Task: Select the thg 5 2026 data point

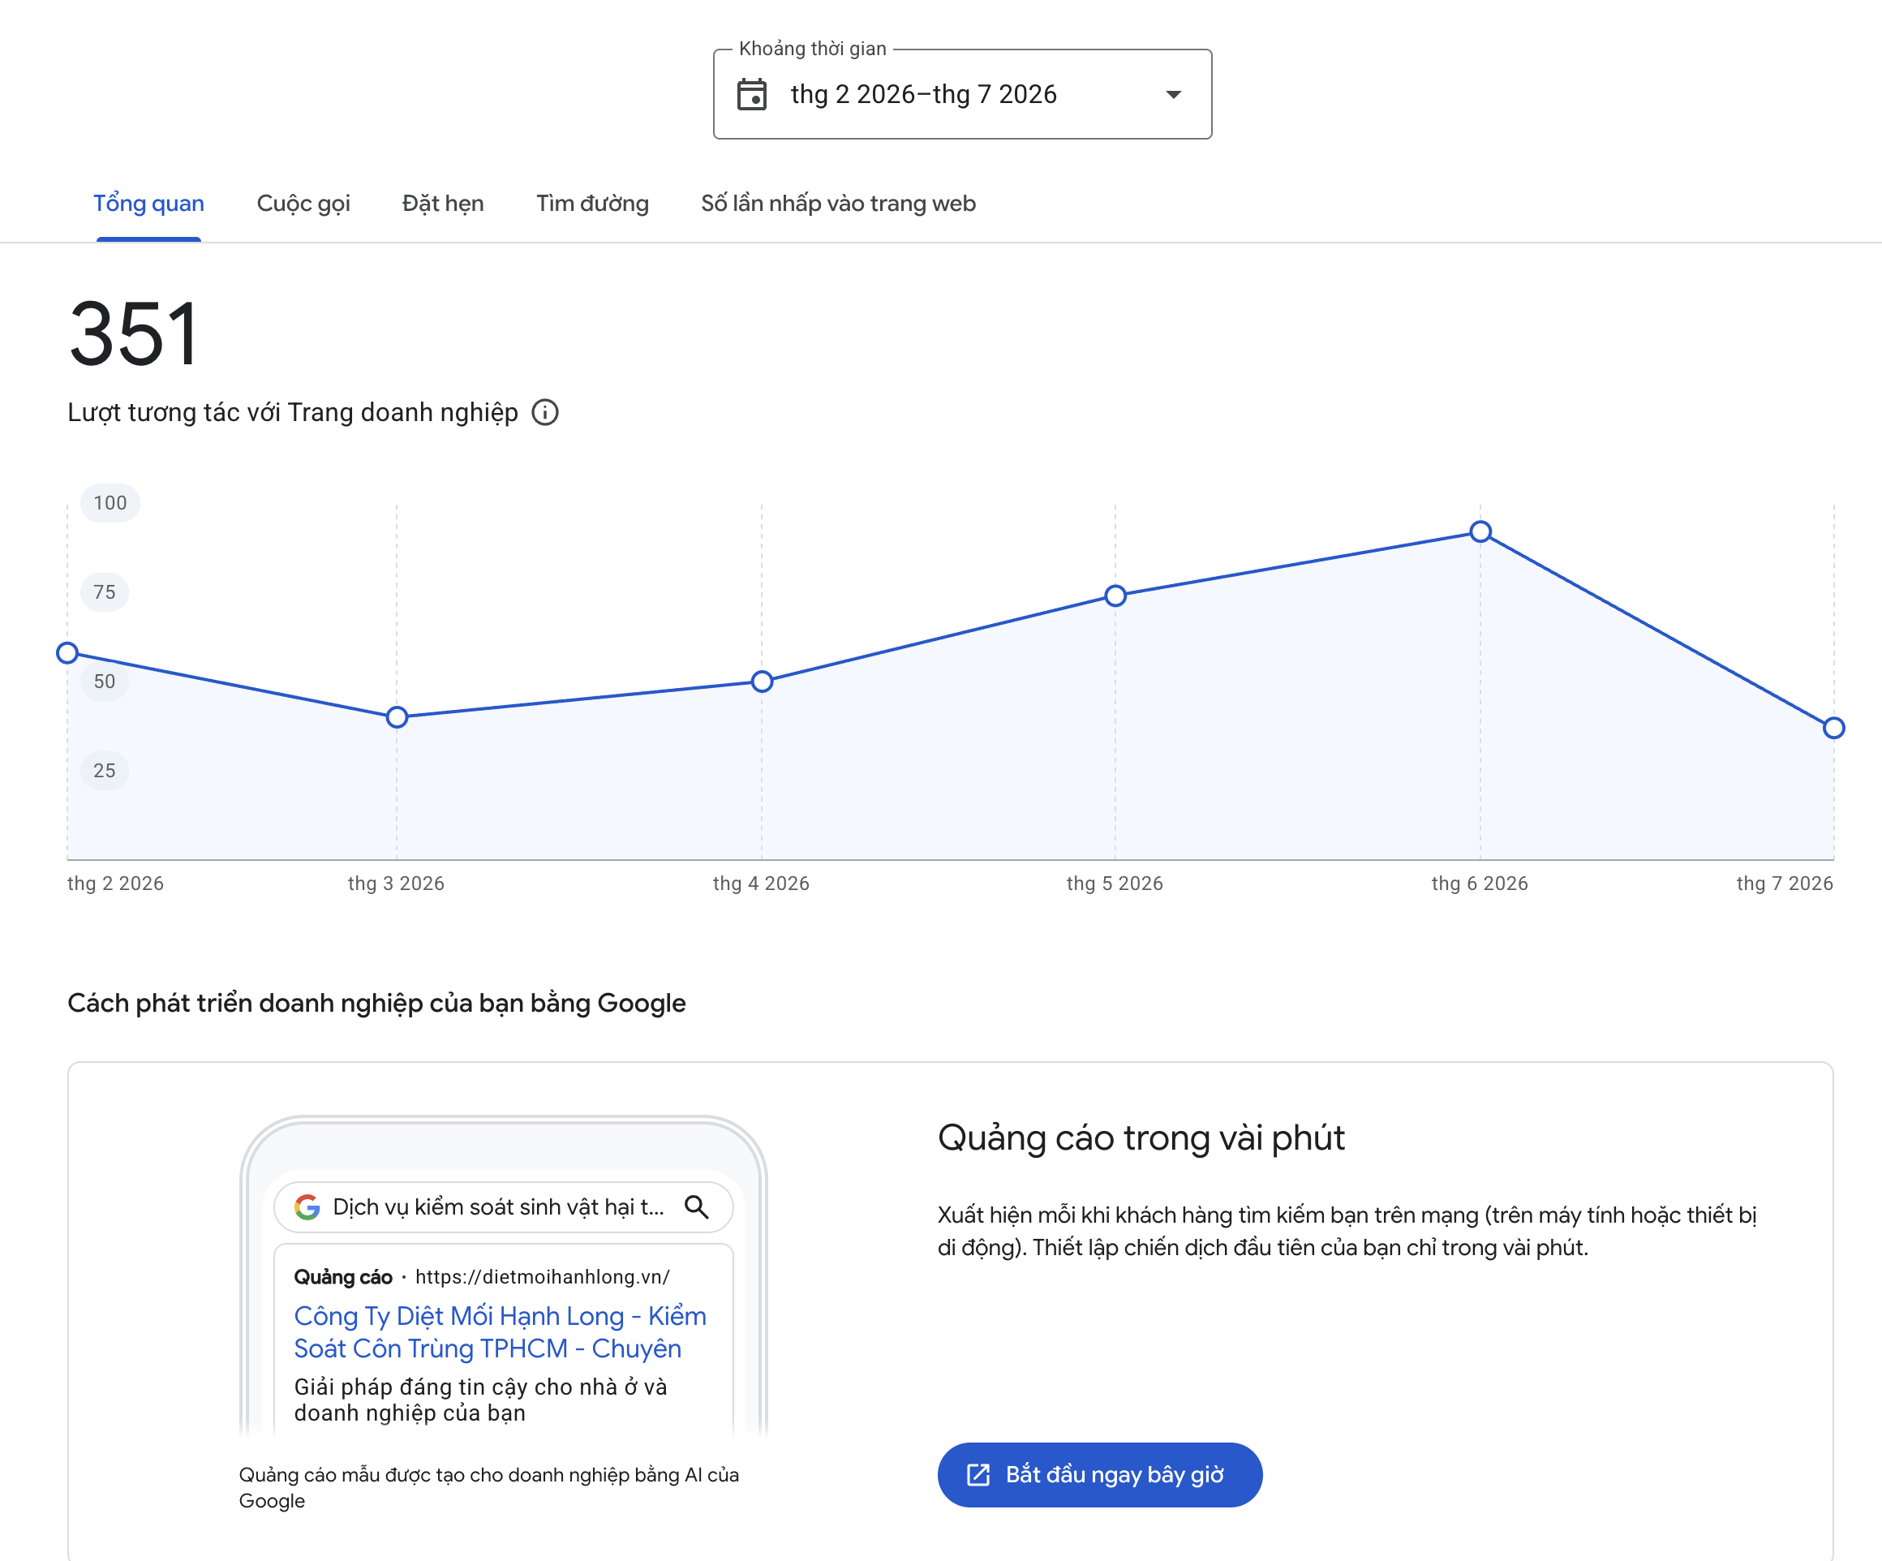Action: 1115,596
